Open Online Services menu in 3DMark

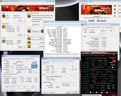point(19,3)
